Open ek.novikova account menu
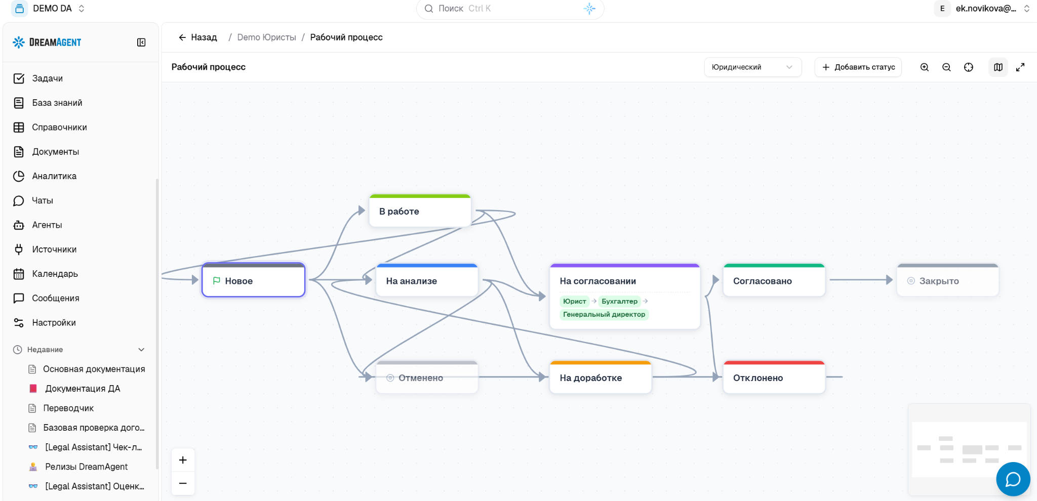The image size is (1037, 501). pyautogui.click(x=983, y=9)
